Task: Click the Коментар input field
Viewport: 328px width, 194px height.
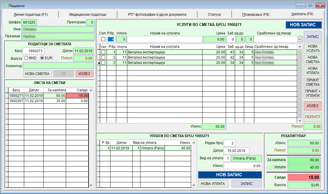Action: (x=59, y=66)
